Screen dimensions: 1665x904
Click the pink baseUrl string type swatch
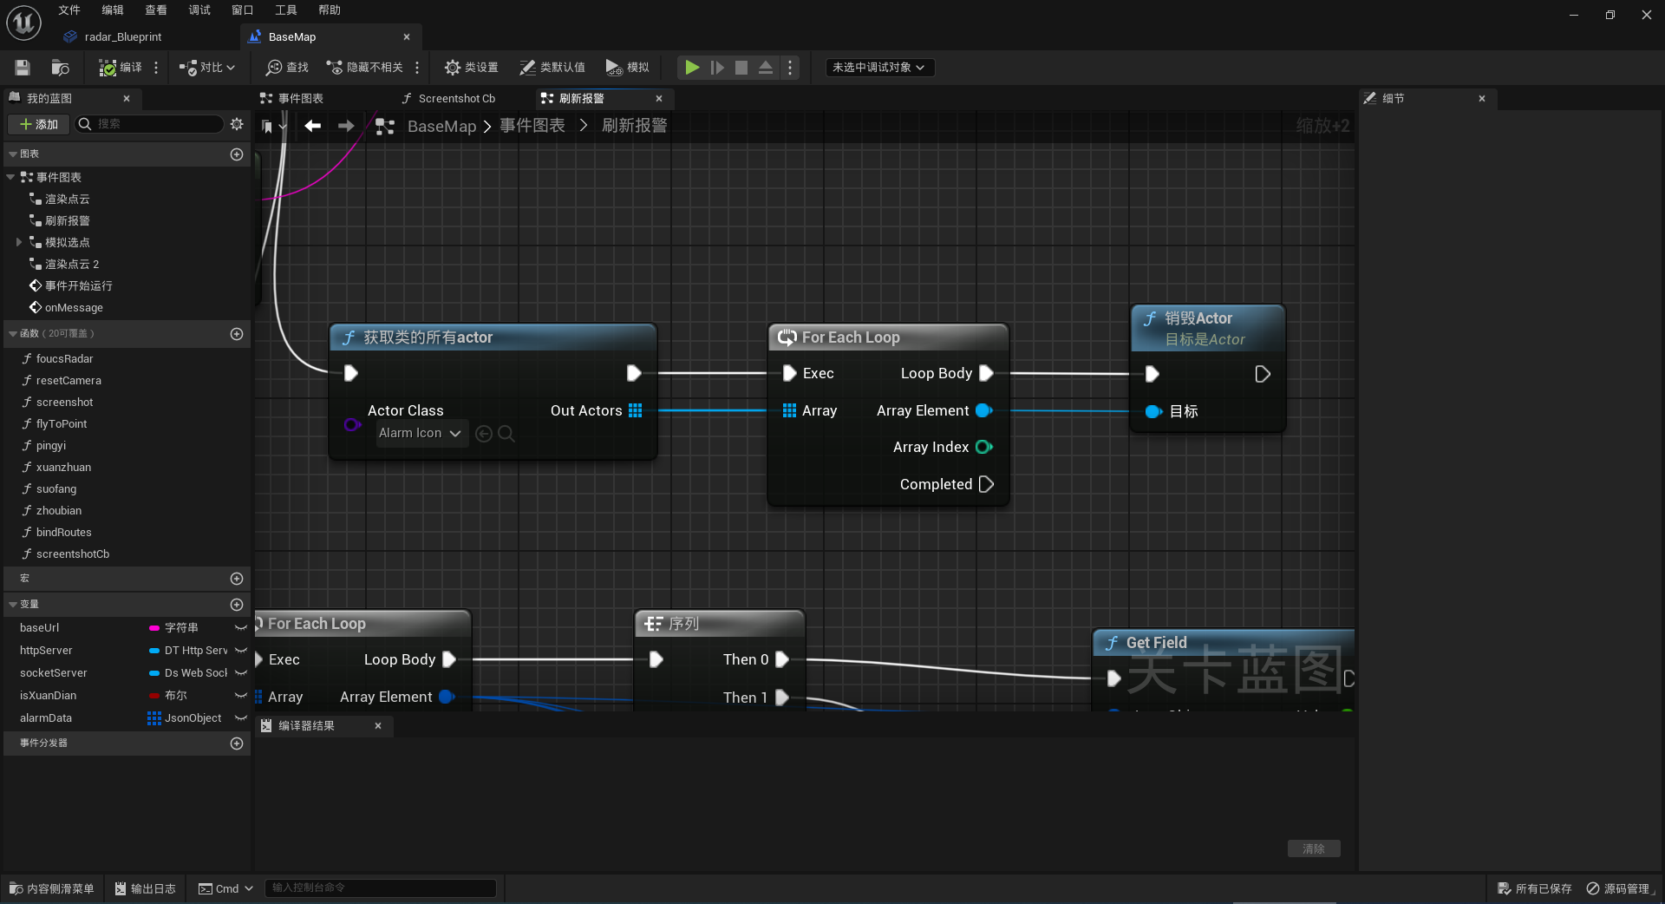(154, 628)
